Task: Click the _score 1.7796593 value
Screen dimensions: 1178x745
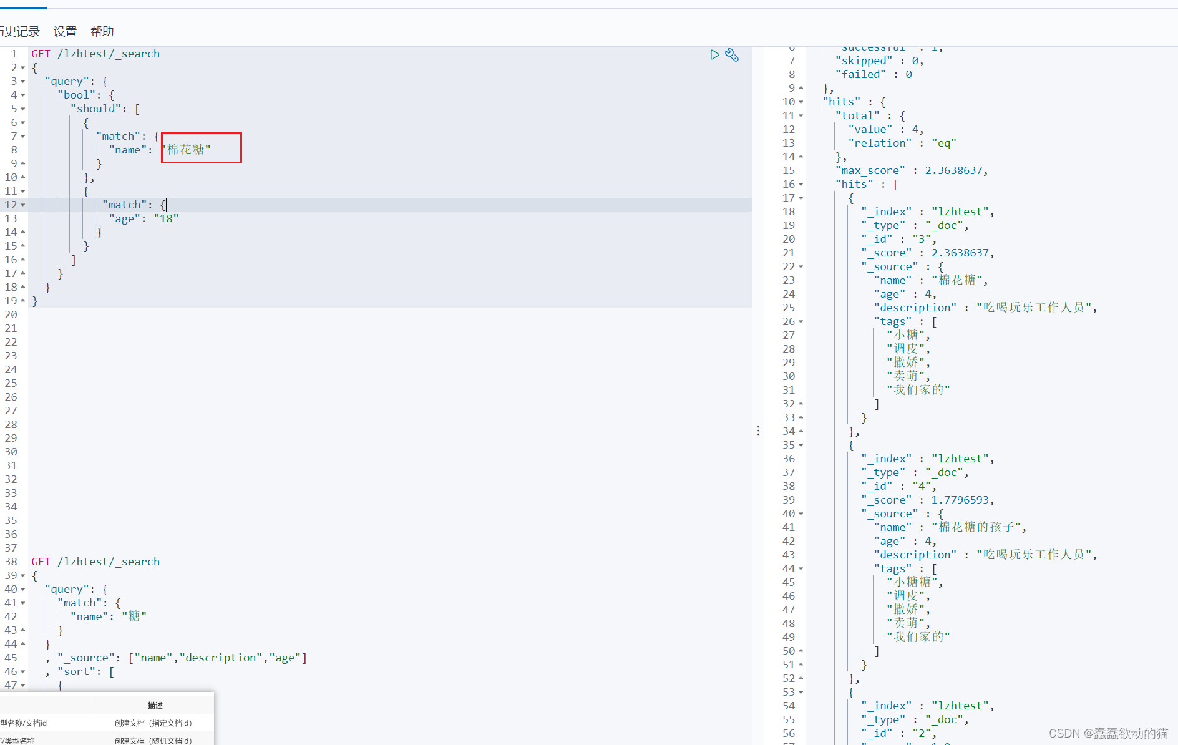Action: click(960, 500)
